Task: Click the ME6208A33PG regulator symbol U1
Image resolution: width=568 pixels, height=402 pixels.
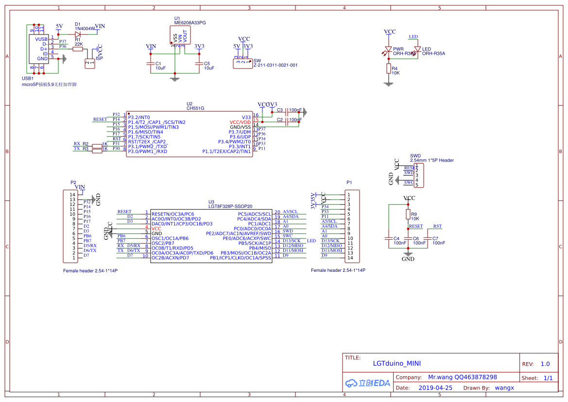Action: [x=181, y=34]
